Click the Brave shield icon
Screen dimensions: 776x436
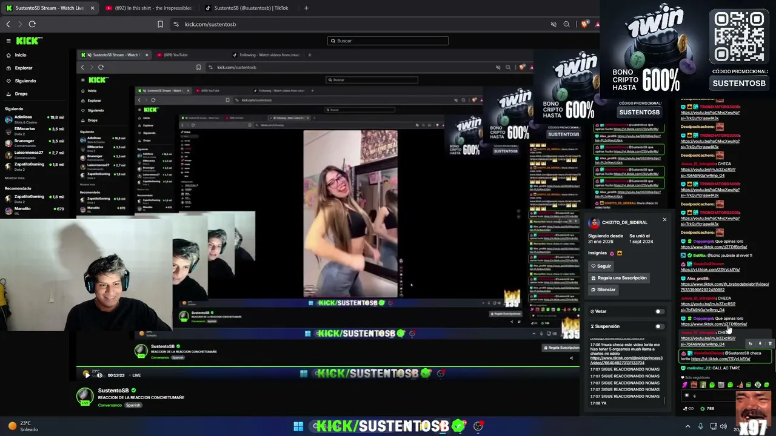click(x=584, y=24)
